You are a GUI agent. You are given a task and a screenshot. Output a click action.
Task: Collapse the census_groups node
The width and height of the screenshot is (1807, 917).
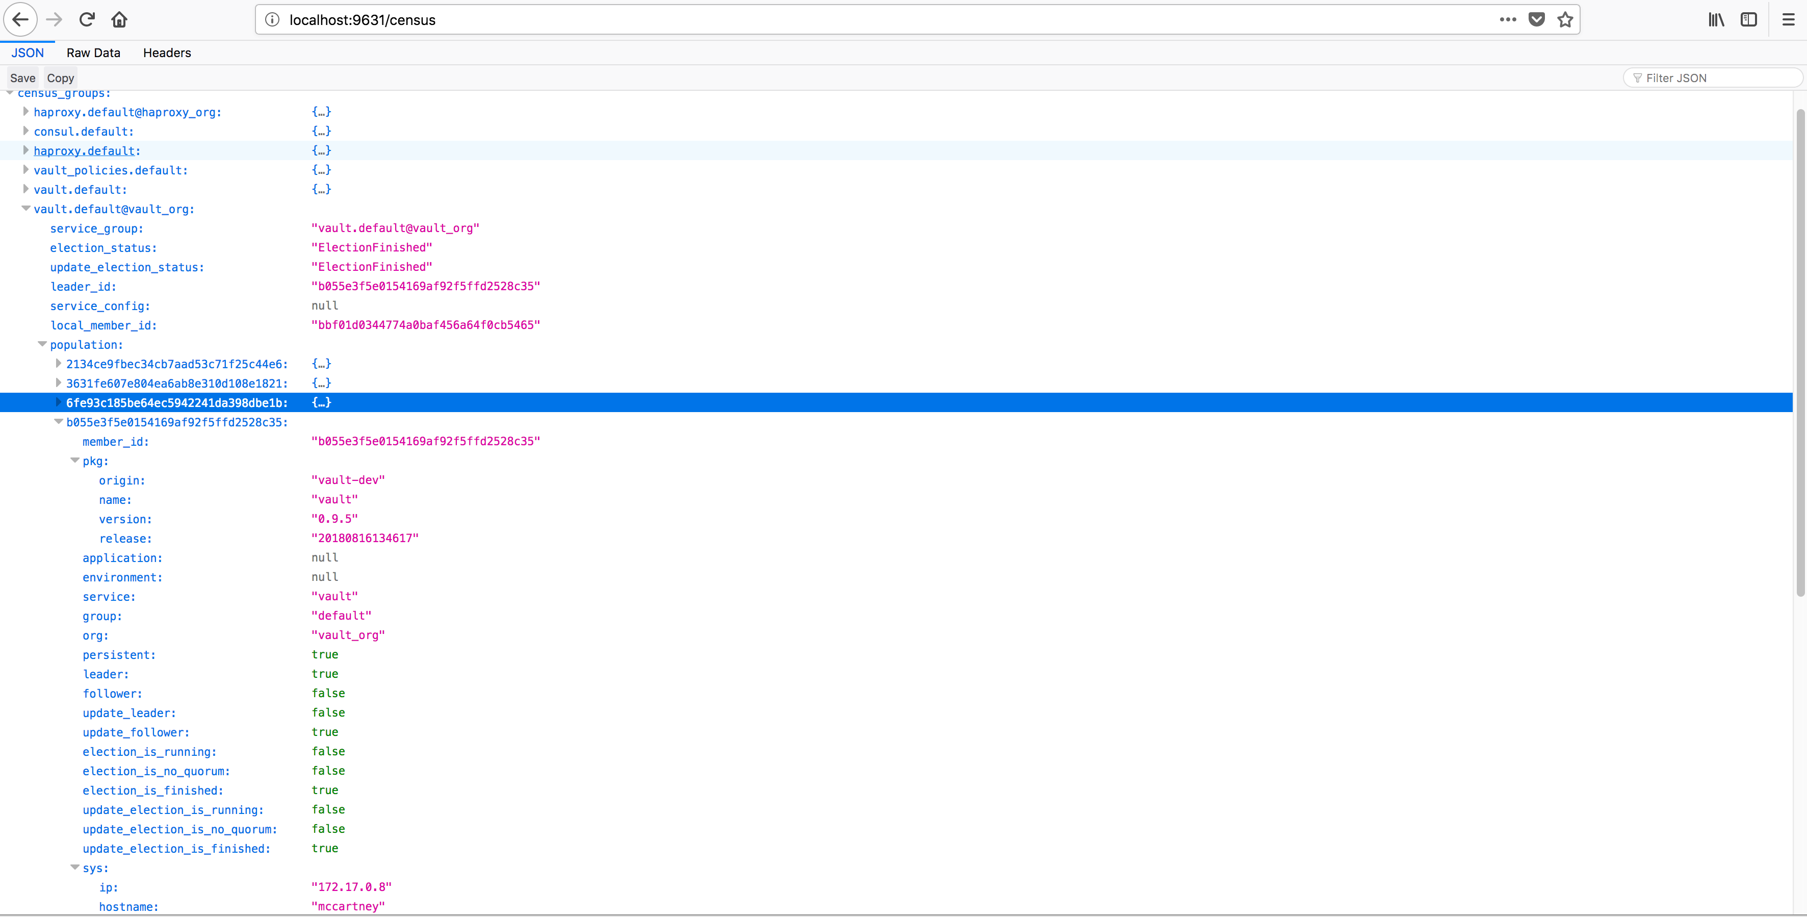(x=10, y=93)
